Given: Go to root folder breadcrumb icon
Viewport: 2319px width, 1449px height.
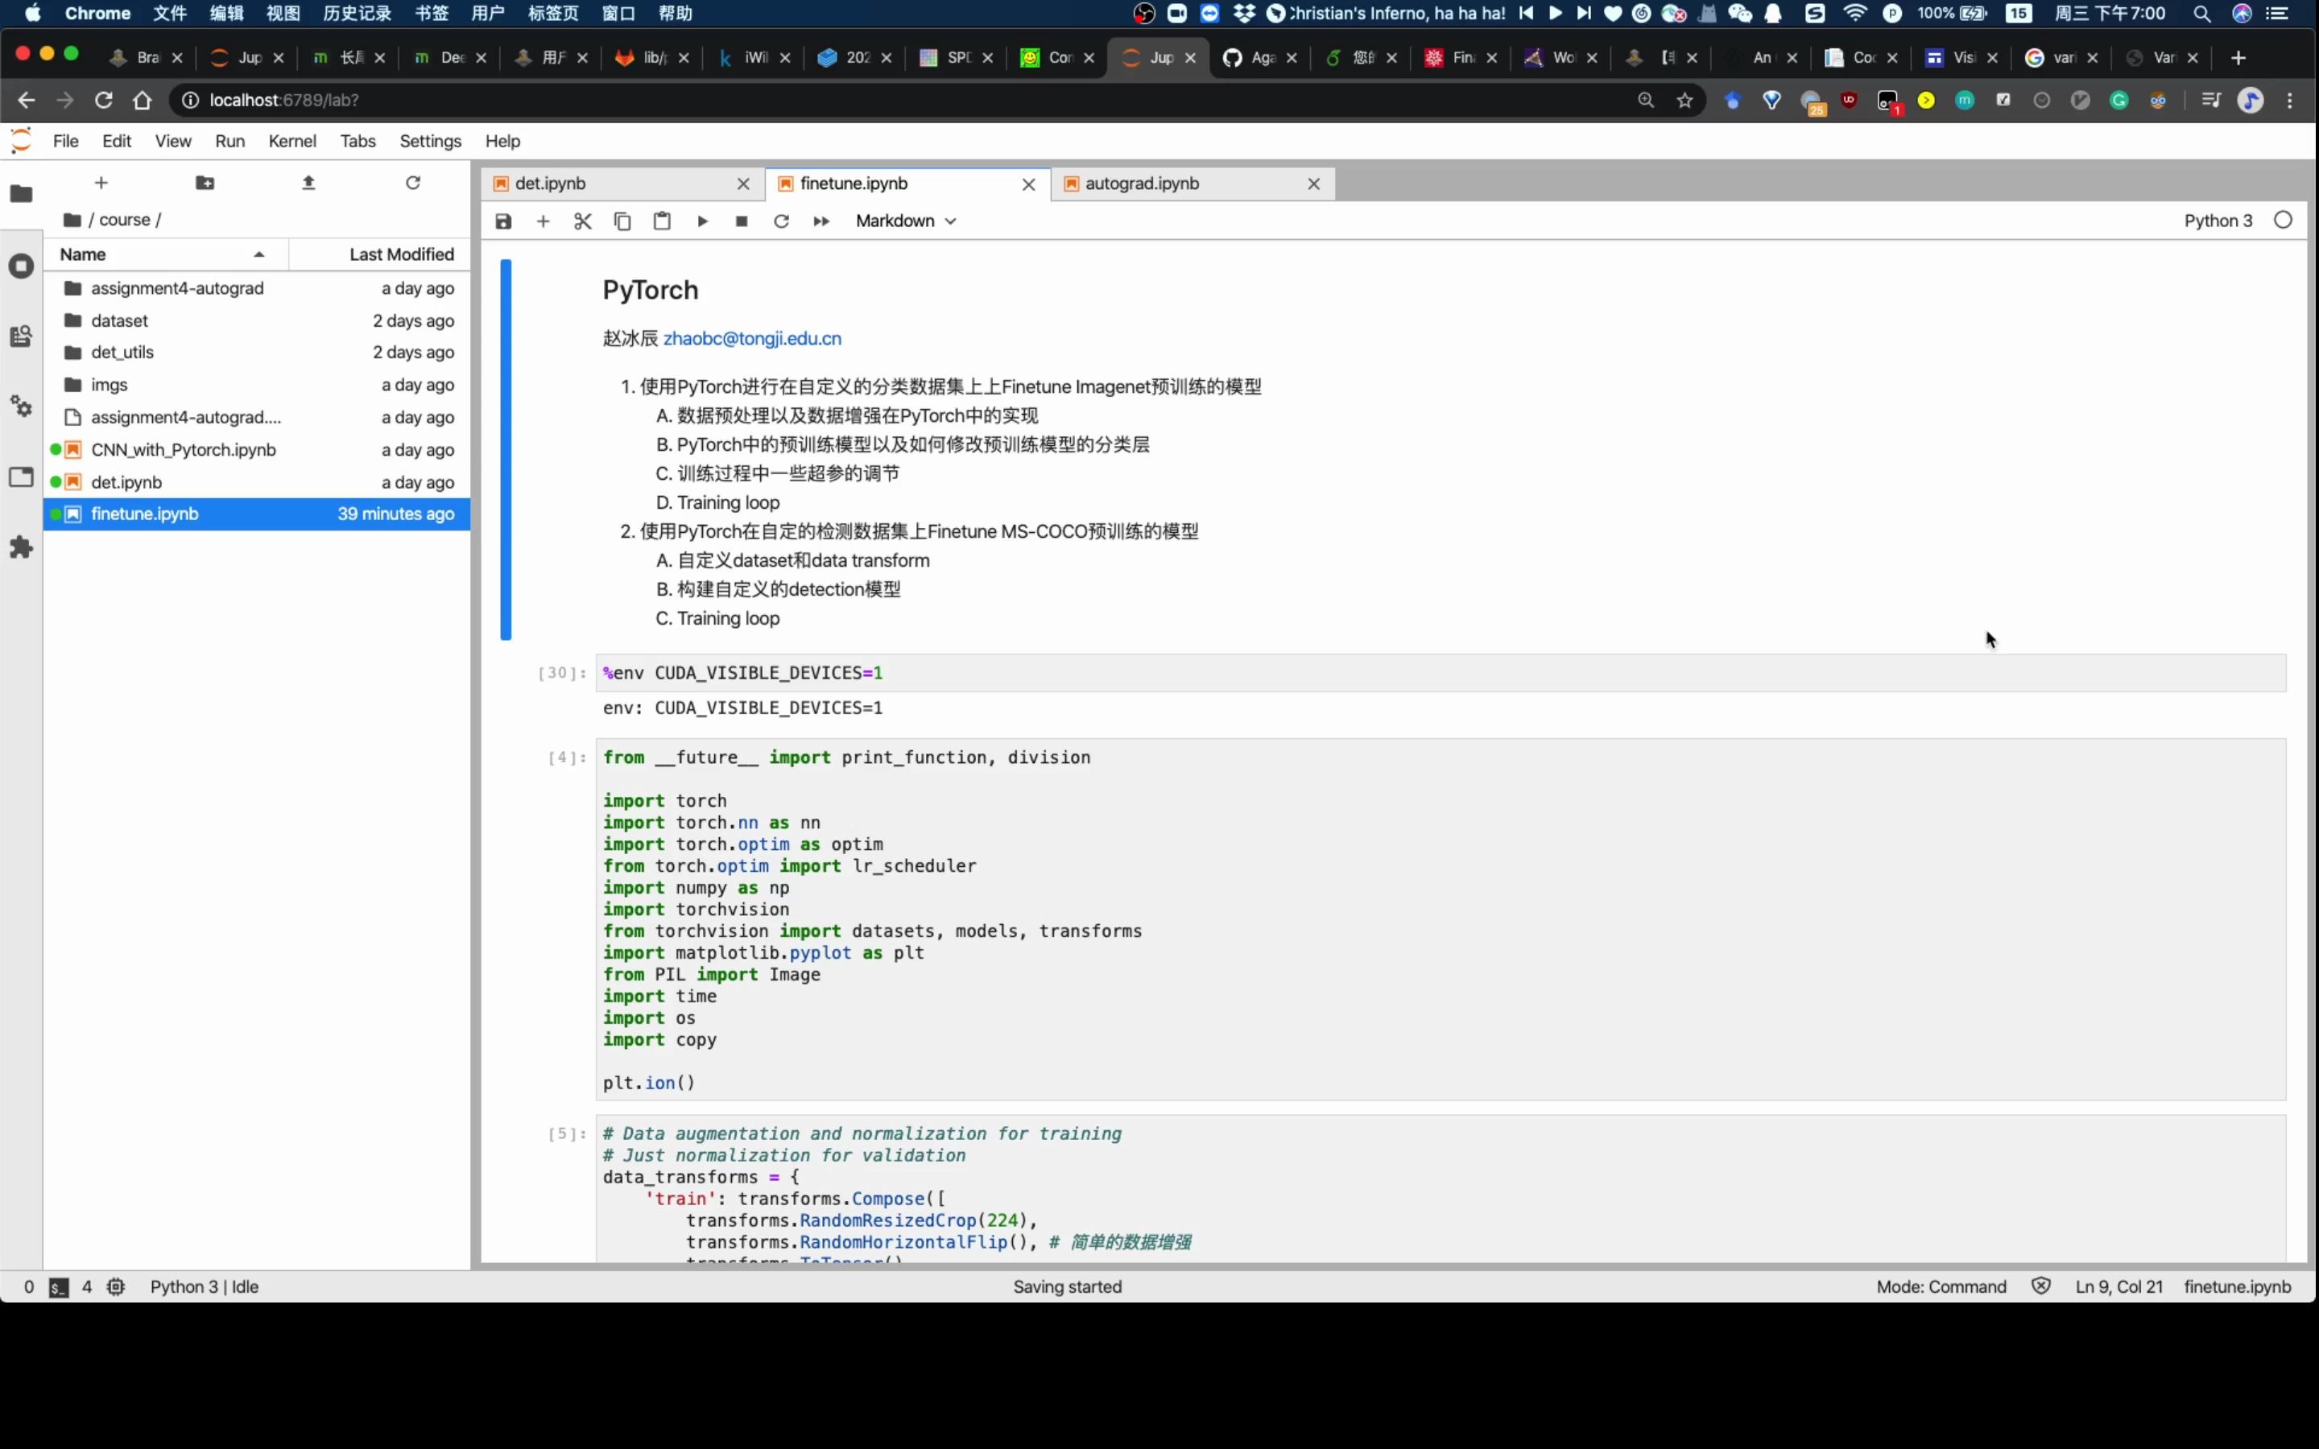Looking at the screenshot, I should point(72,220).
